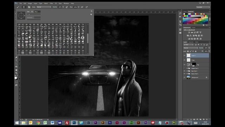Add a Brightness/Contrast adjustment
Image resolution: width=225 pixels, height=127 pixels.
189,32
